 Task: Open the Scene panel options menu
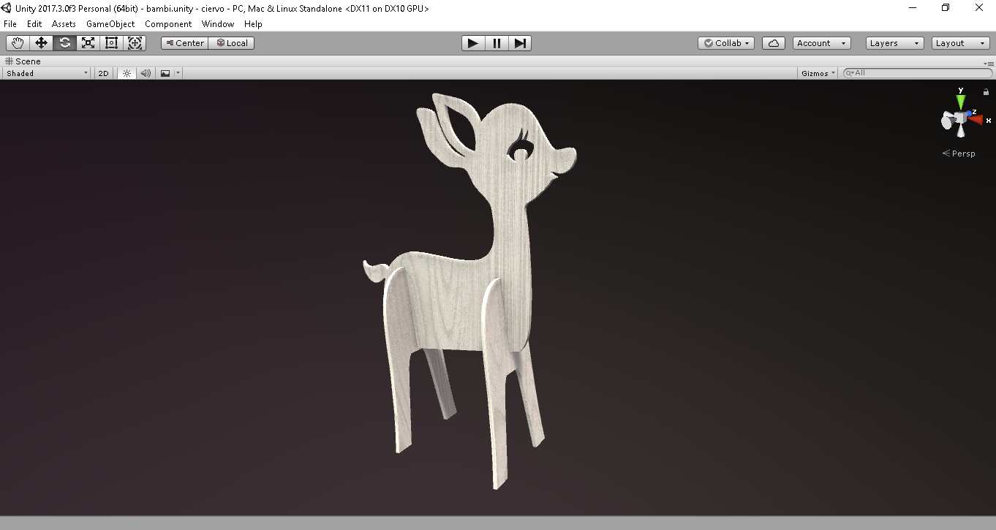[x=989, y=63]
